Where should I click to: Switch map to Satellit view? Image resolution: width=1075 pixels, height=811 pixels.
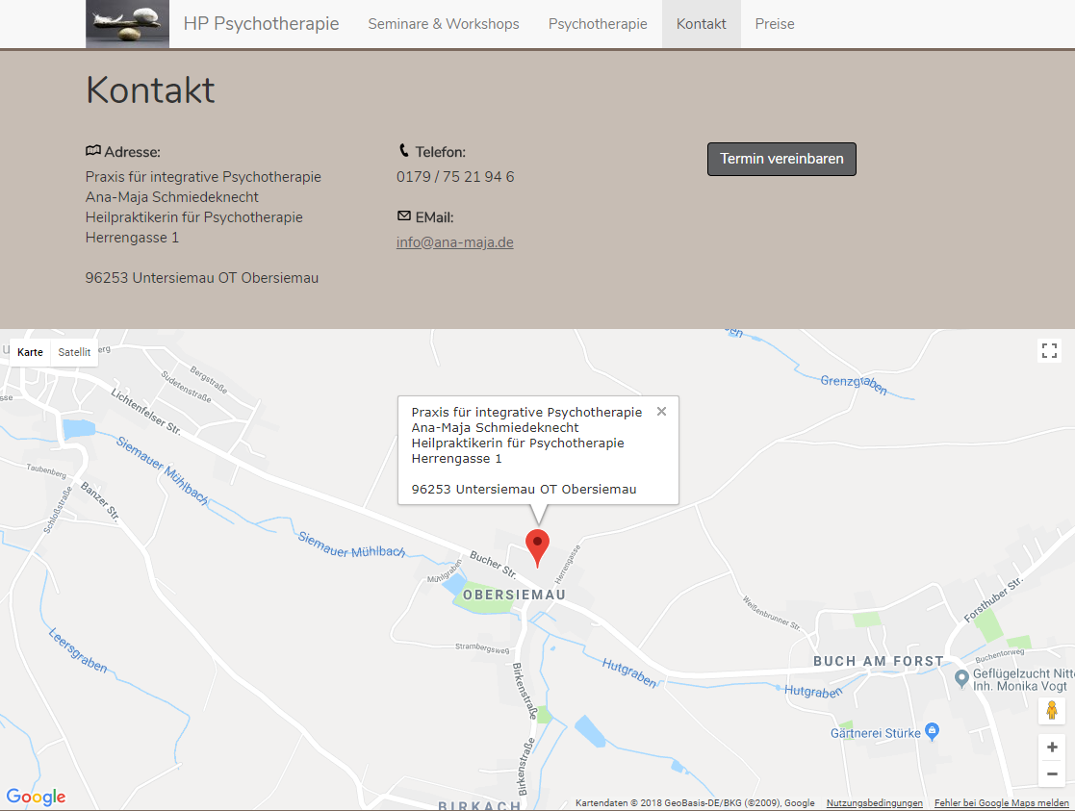point(74,352)
